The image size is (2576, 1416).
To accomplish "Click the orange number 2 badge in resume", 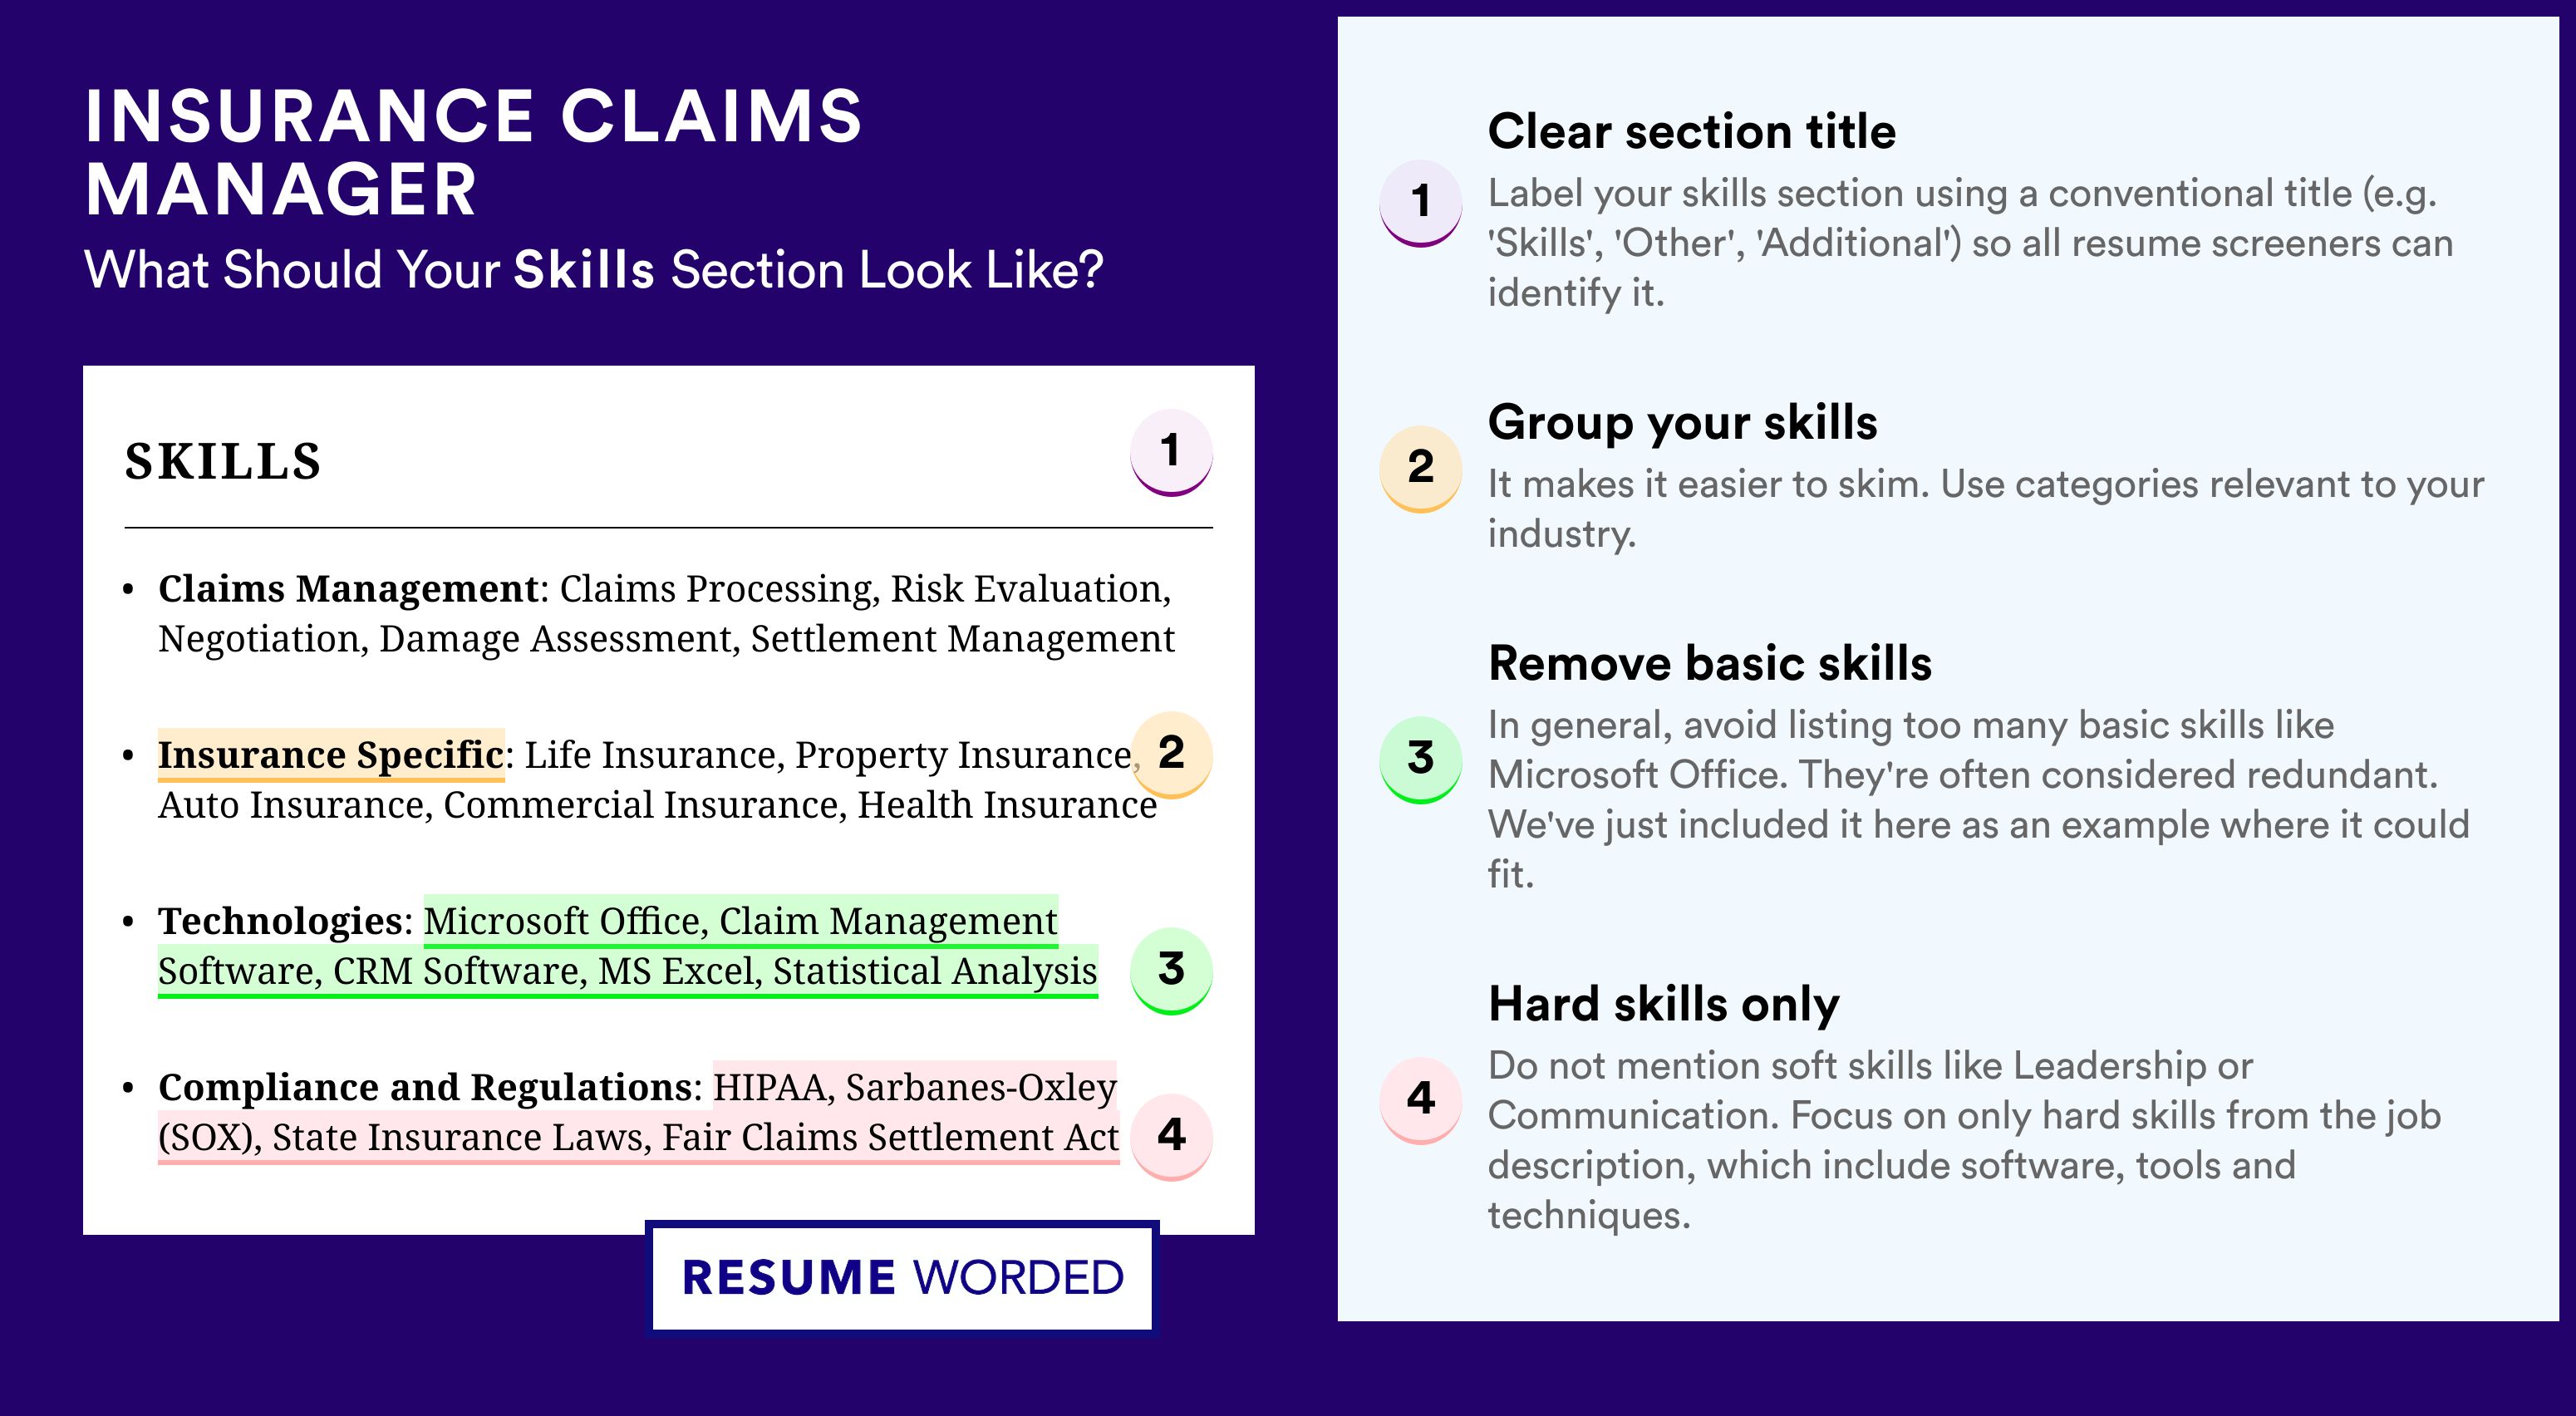I will click(x=1171, y=754).
